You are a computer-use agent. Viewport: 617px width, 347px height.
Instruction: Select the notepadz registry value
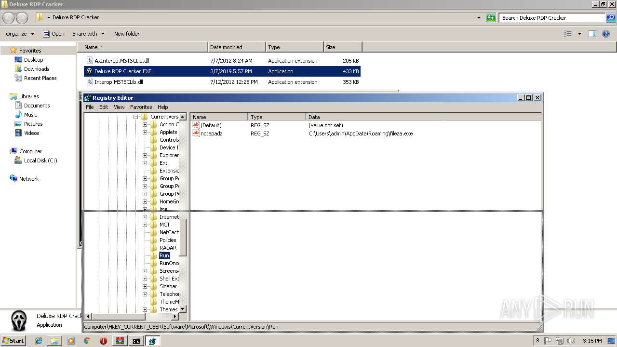(207, 133)
